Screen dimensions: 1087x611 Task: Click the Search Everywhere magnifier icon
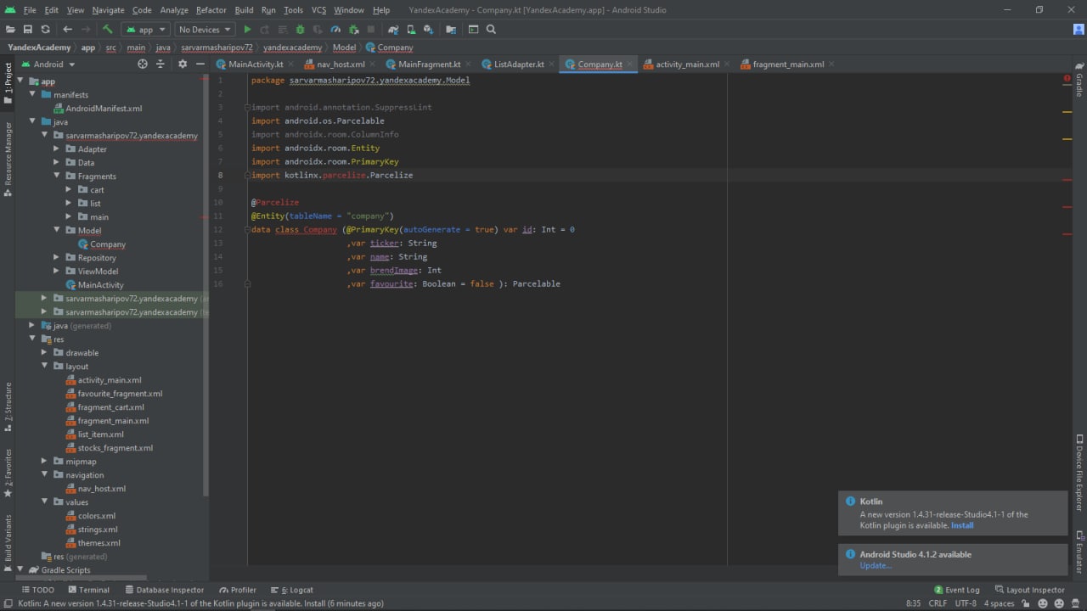coord(491,30)
